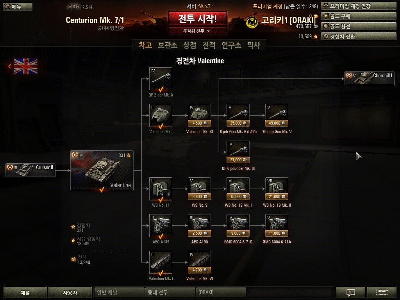Viewport: 400px width, 300px height.
Task: Open the Cruiser II predecessor tank node
Action: tap(30, 170)
